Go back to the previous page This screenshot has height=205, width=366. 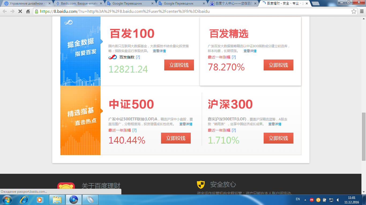[x=5, y=11]
